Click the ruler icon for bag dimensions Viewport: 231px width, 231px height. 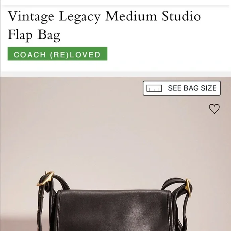tap(154, 88)
